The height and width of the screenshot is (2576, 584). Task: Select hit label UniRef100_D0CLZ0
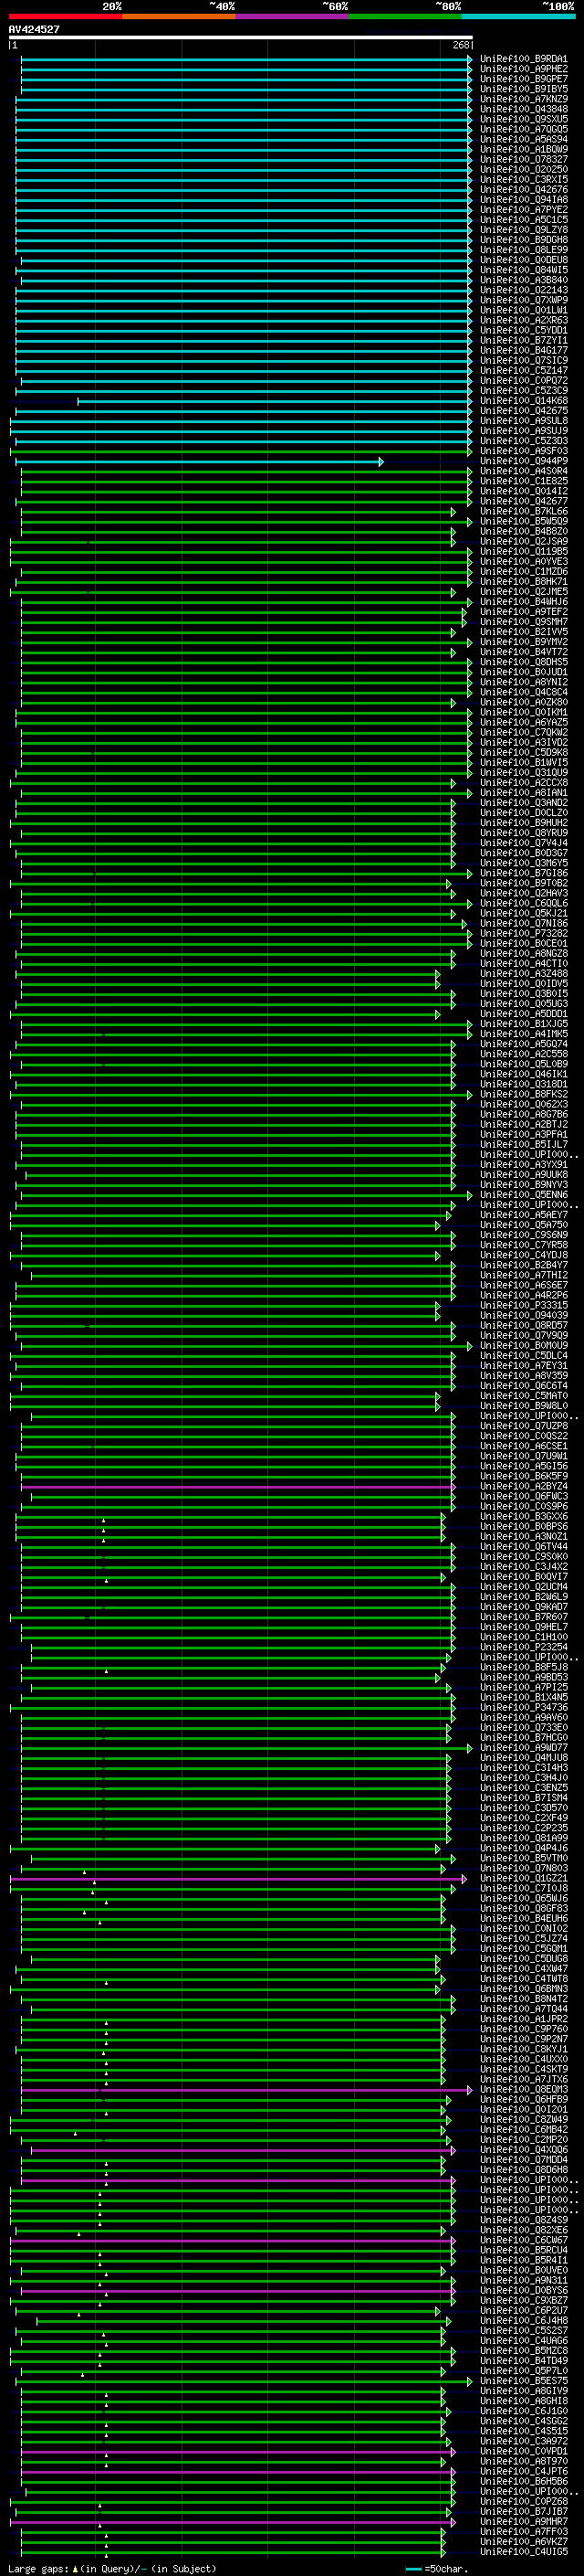pos(524,813)
